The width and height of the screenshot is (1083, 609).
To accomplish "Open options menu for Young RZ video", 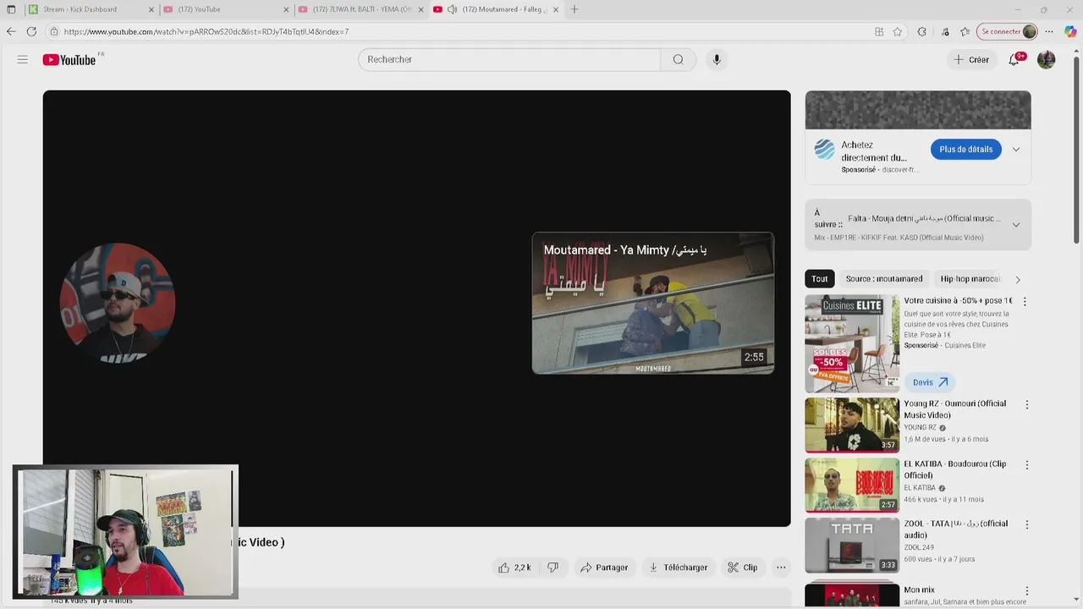I will (1027, 405).
